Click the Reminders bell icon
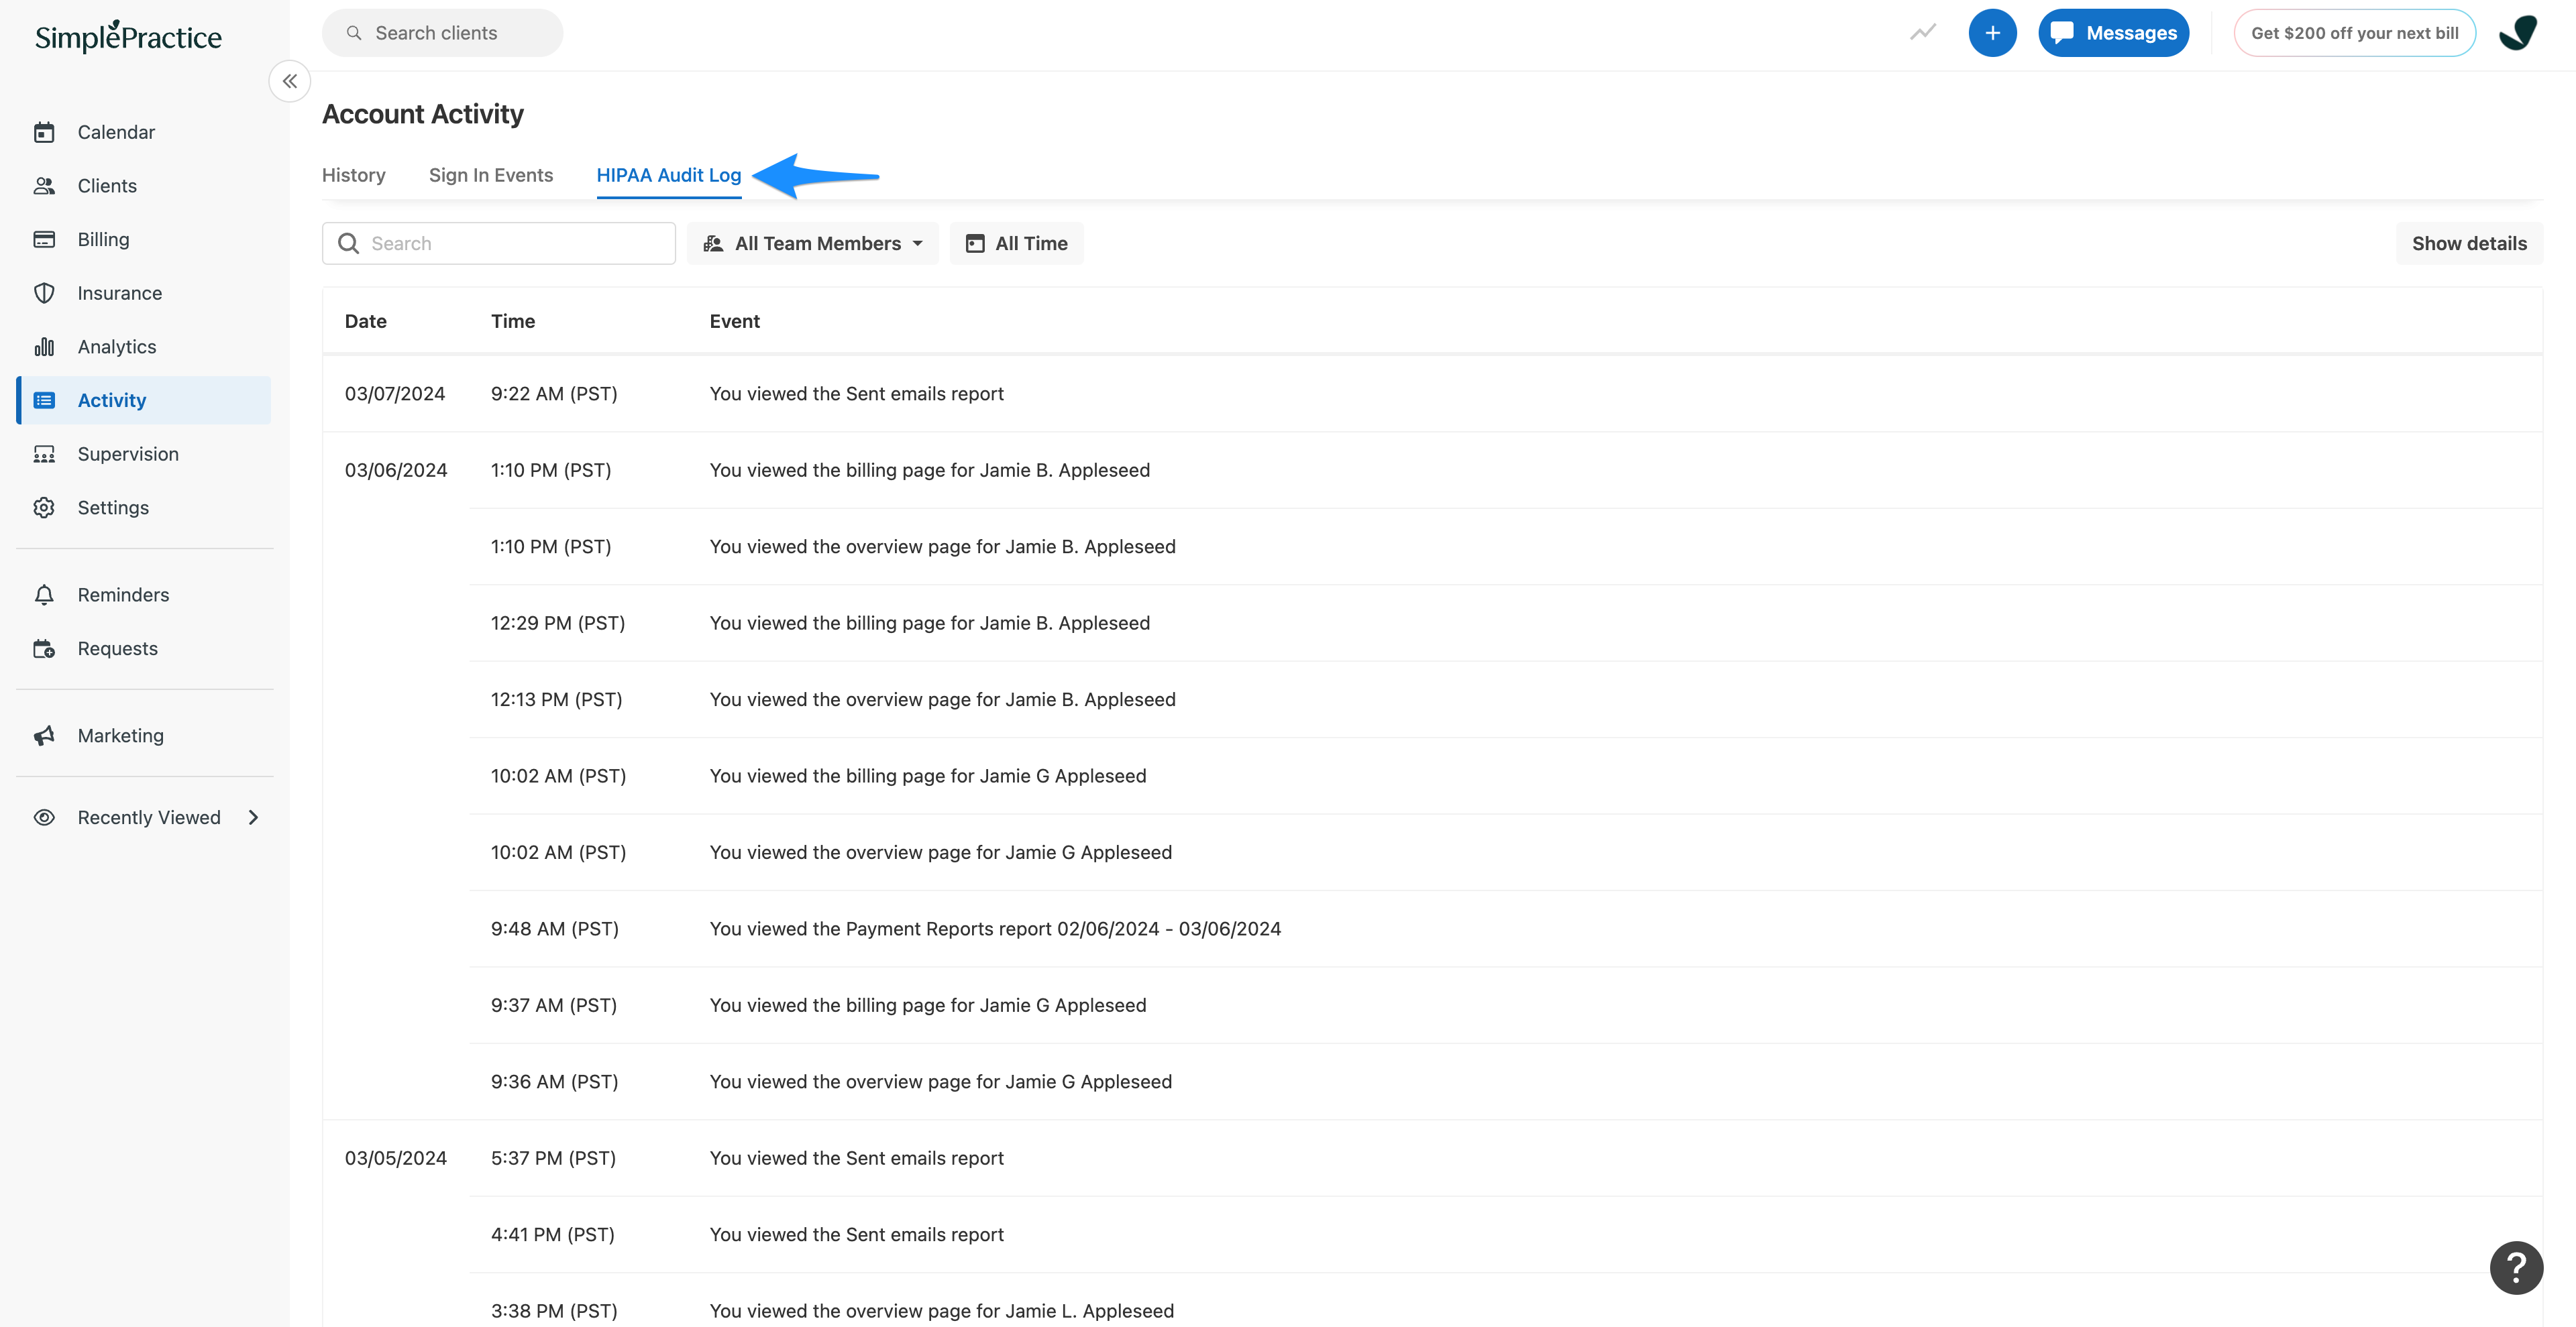2576x1327 pixels. [x=44, y=595]
